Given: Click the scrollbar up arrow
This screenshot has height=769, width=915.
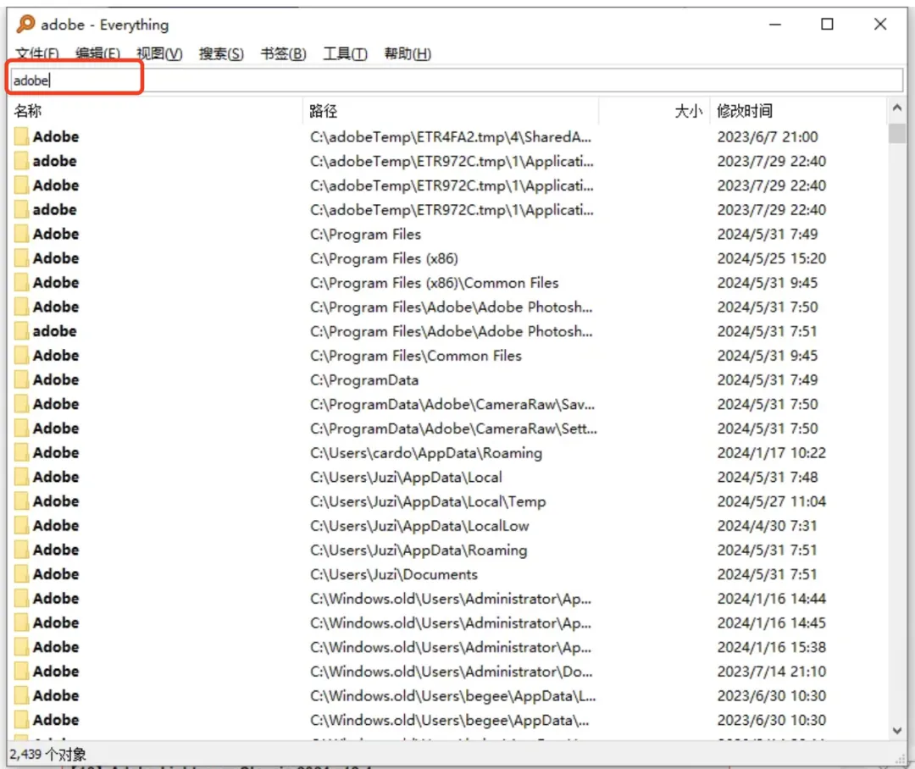Looking at the screenshot, I should tap(897, 108).
